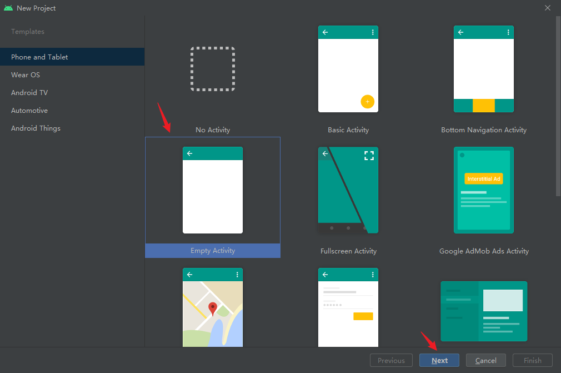Select the Empty Activity template preview
561x373 pixels.
point(213,190)
